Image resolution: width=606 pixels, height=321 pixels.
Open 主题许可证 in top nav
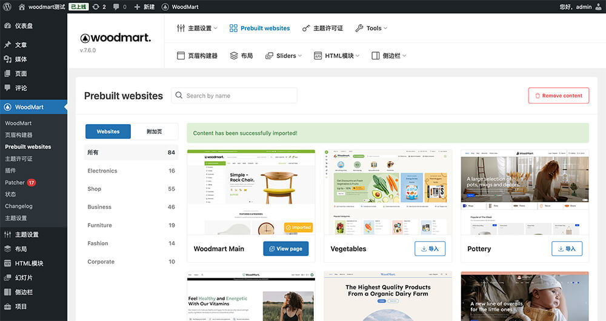point(322,28)
